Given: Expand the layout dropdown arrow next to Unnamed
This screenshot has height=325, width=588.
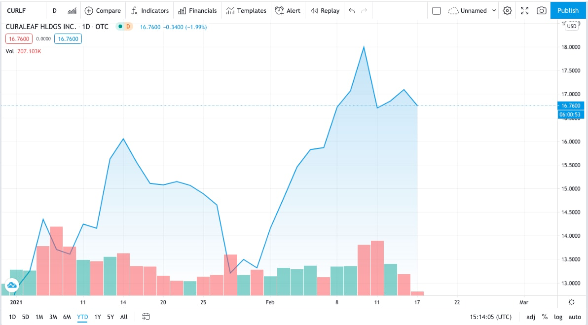Looking at the screenshot, I should (x=494, y=11).
